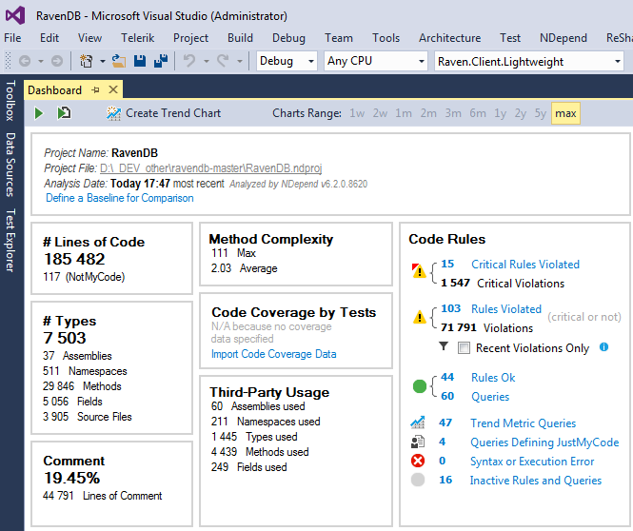
Task: Click the JustMyCode queries icon
Action: coord(418,442)
